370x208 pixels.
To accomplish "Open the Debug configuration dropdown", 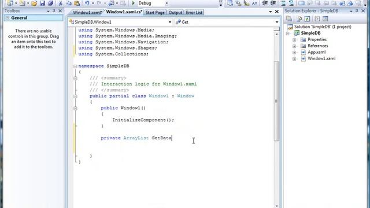I will point(166,3).
